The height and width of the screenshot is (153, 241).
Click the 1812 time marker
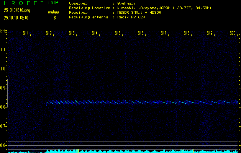point(48,34)
